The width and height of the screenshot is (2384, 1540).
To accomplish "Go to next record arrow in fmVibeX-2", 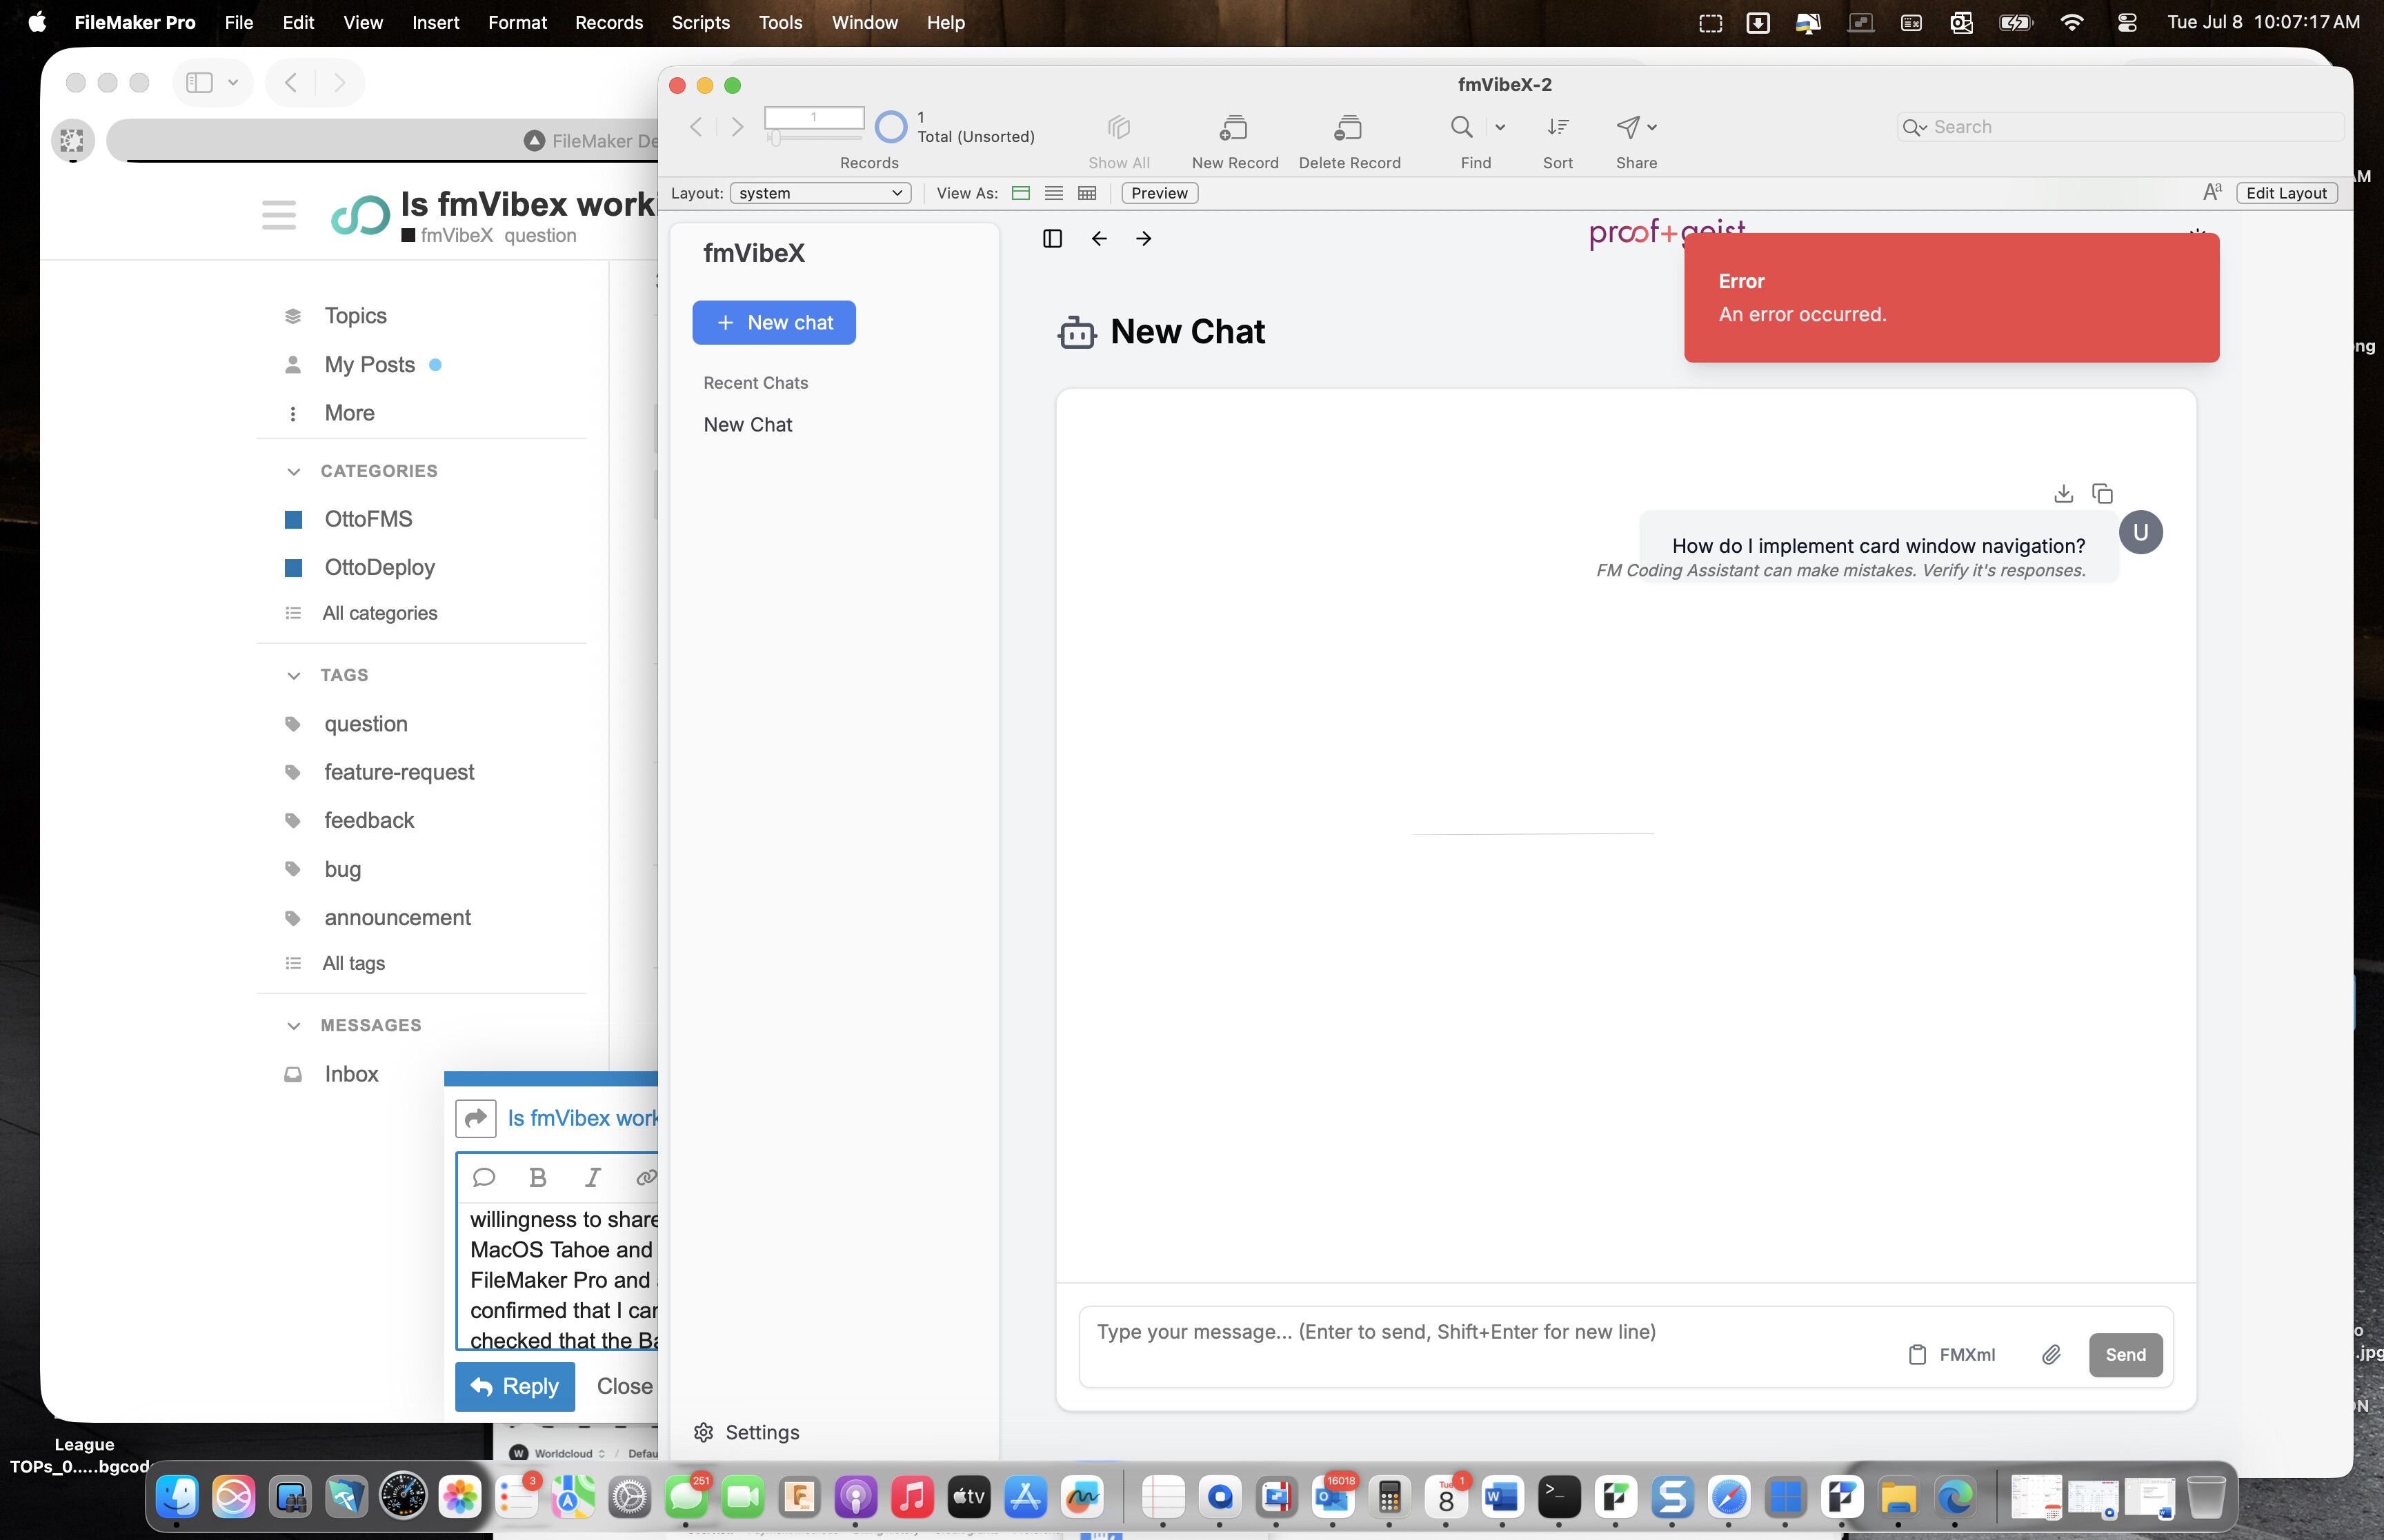I will pyautogui.click(x=737, y=127).
